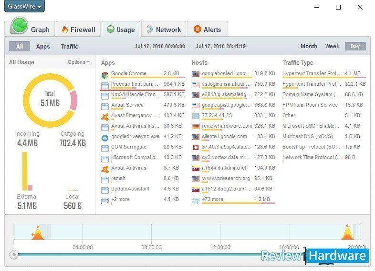The height and width of the screenshot is (271, 375).
Task: Click the Avast Antivirus Ins... window icon
Action: pyautogui.click(x=105, y=128)
